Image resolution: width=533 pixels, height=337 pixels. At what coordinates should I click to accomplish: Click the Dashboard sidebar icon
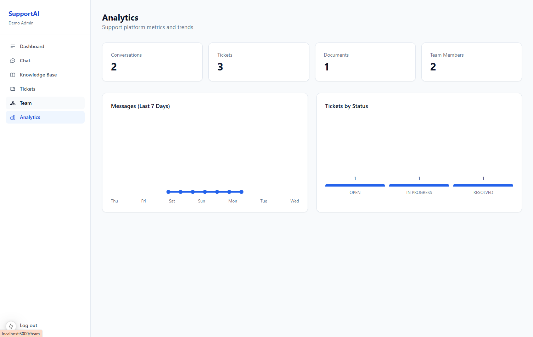click(x=13, y=46)
